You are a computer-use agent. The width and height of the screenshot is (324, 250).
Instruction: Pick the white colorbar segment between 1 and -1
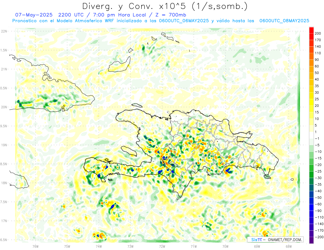pyautogui.click(x=311, y=135)
